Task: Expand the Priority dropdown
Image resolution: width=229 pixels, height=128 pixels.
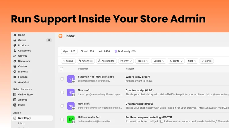Action: [x=126, y=61]
